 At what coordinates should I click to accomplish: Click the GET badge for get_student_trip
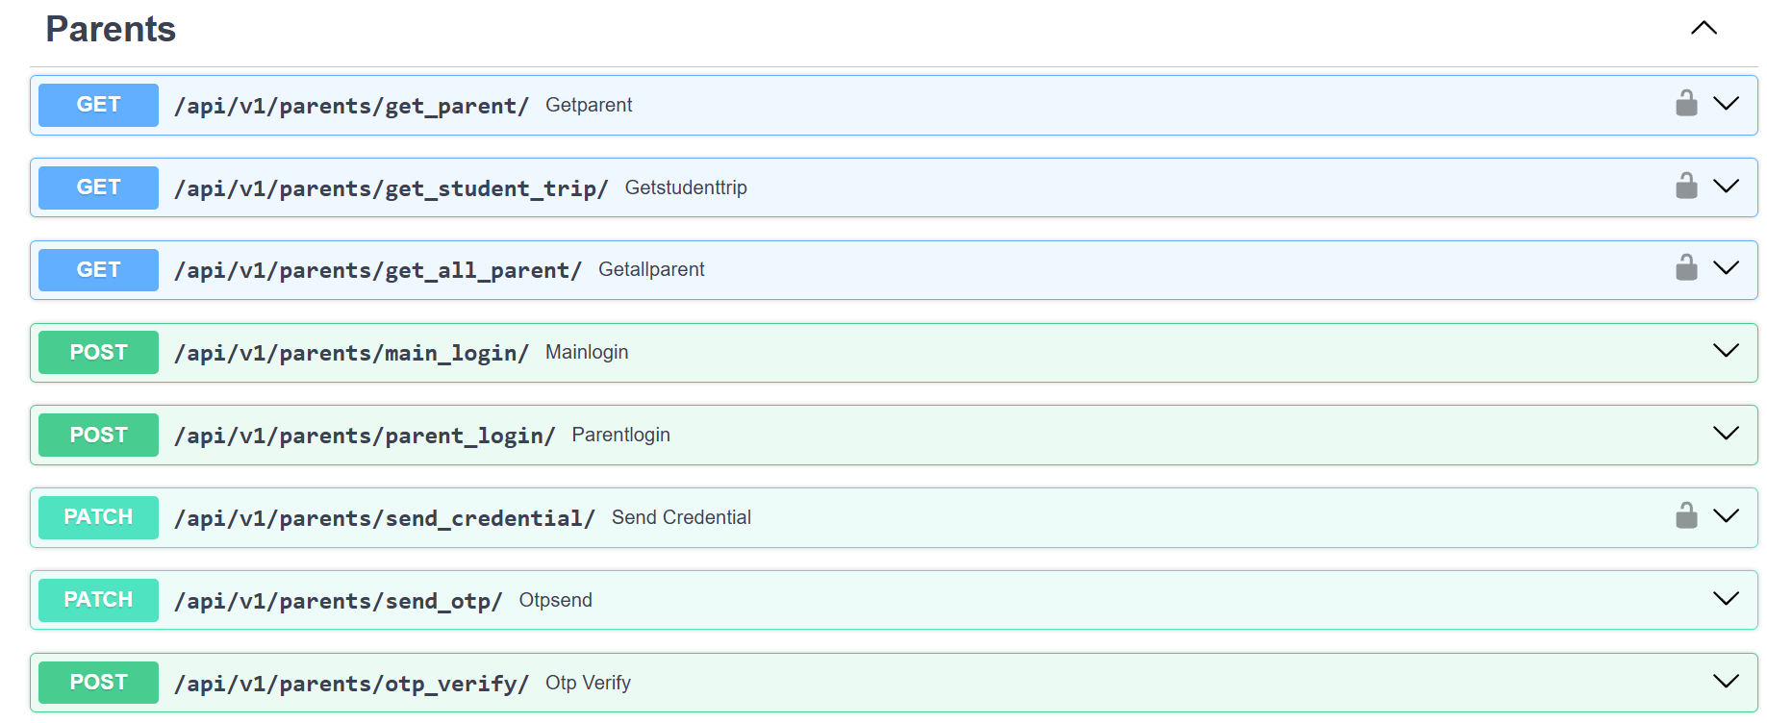coord(98,187)
